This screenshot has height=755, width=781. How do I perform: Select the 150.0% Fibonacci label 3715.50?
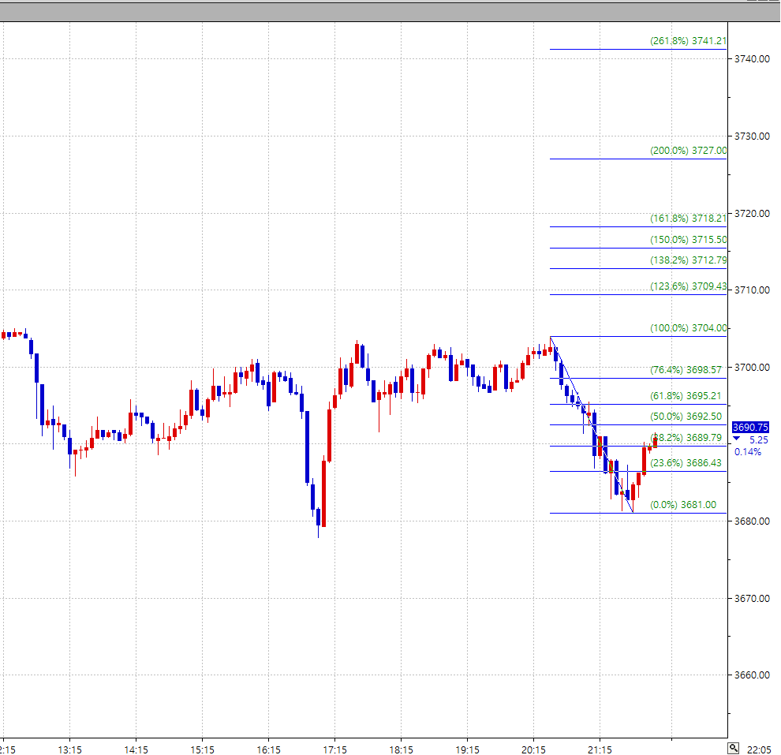688,240
